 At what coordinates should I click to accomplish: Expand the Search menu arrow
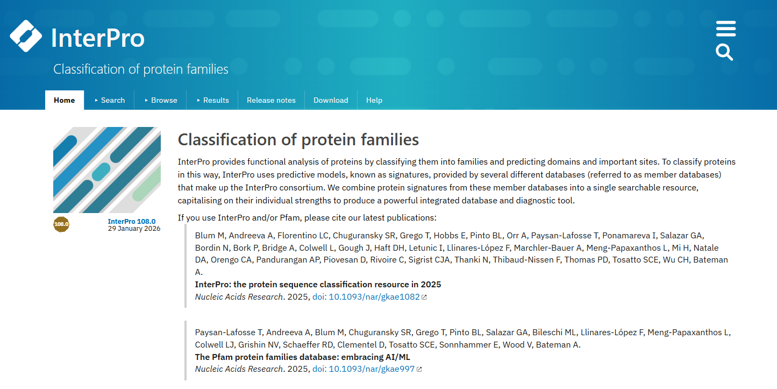tap(97, 100)
